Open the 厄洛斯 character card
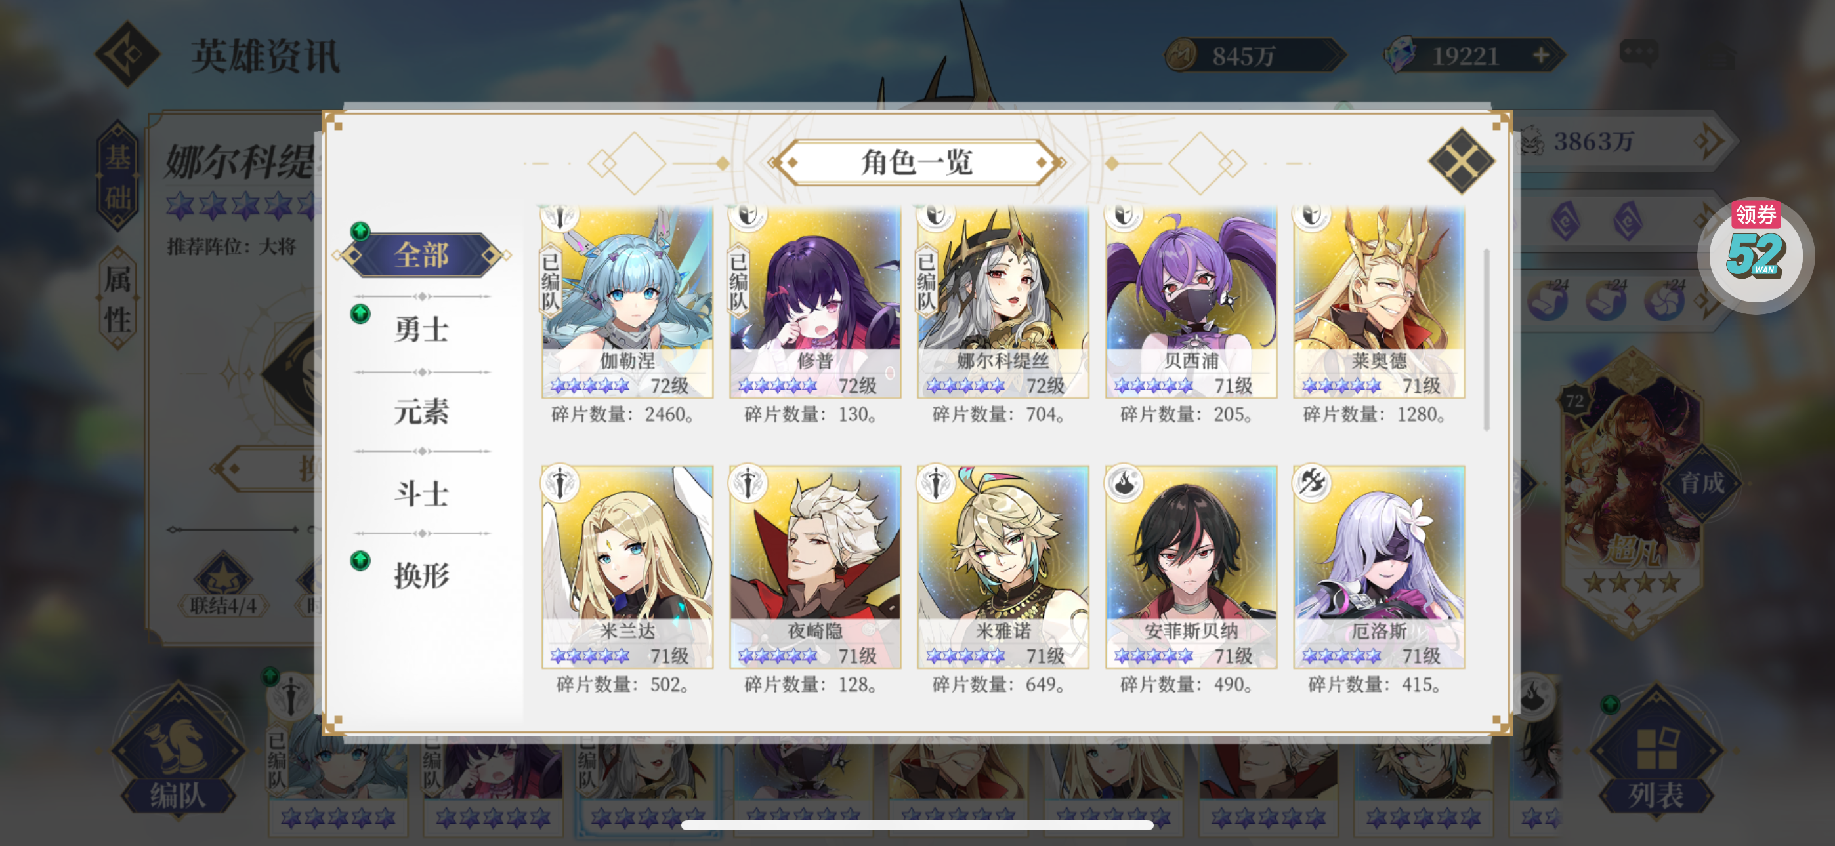 coord(1379,567)
